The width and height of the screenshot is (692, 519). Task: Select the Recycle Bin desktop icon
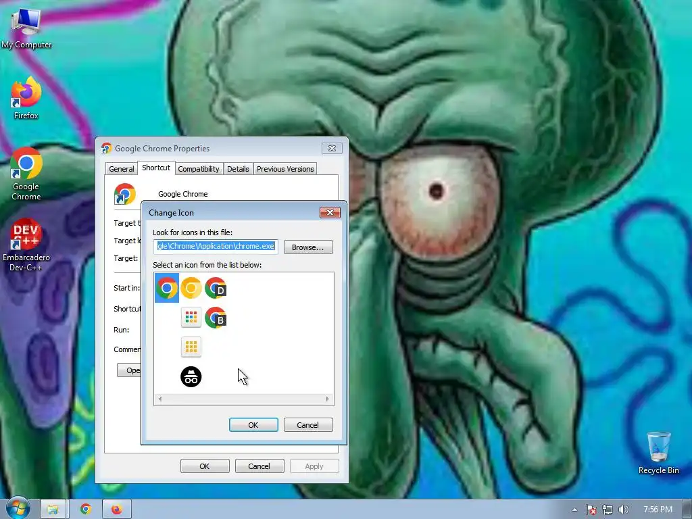[x=658, y=453]
